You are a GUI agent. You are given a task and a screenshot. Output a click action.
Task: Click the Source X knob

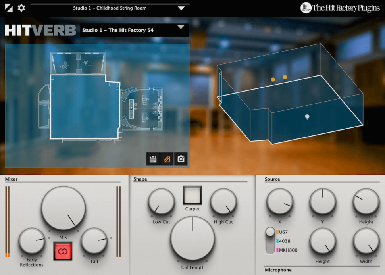(x=280, y=202)
